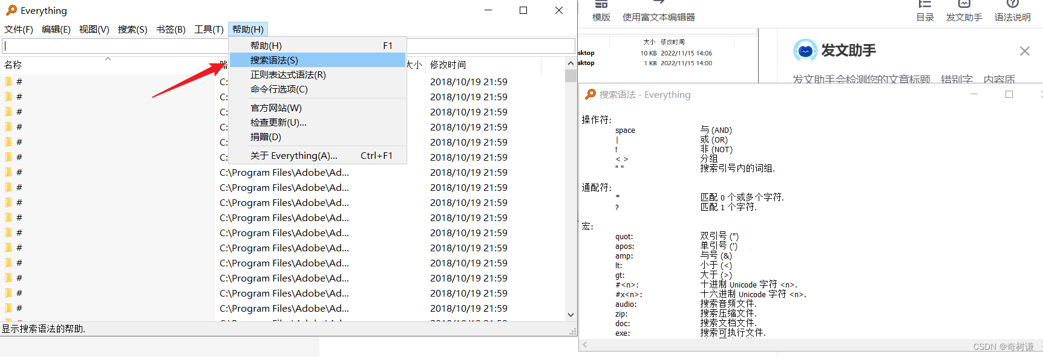The width and height of the screenshot is (1043, 357).
Task: Choose 帮助(H) F1 entry in menu
Action: click(318, 45)
